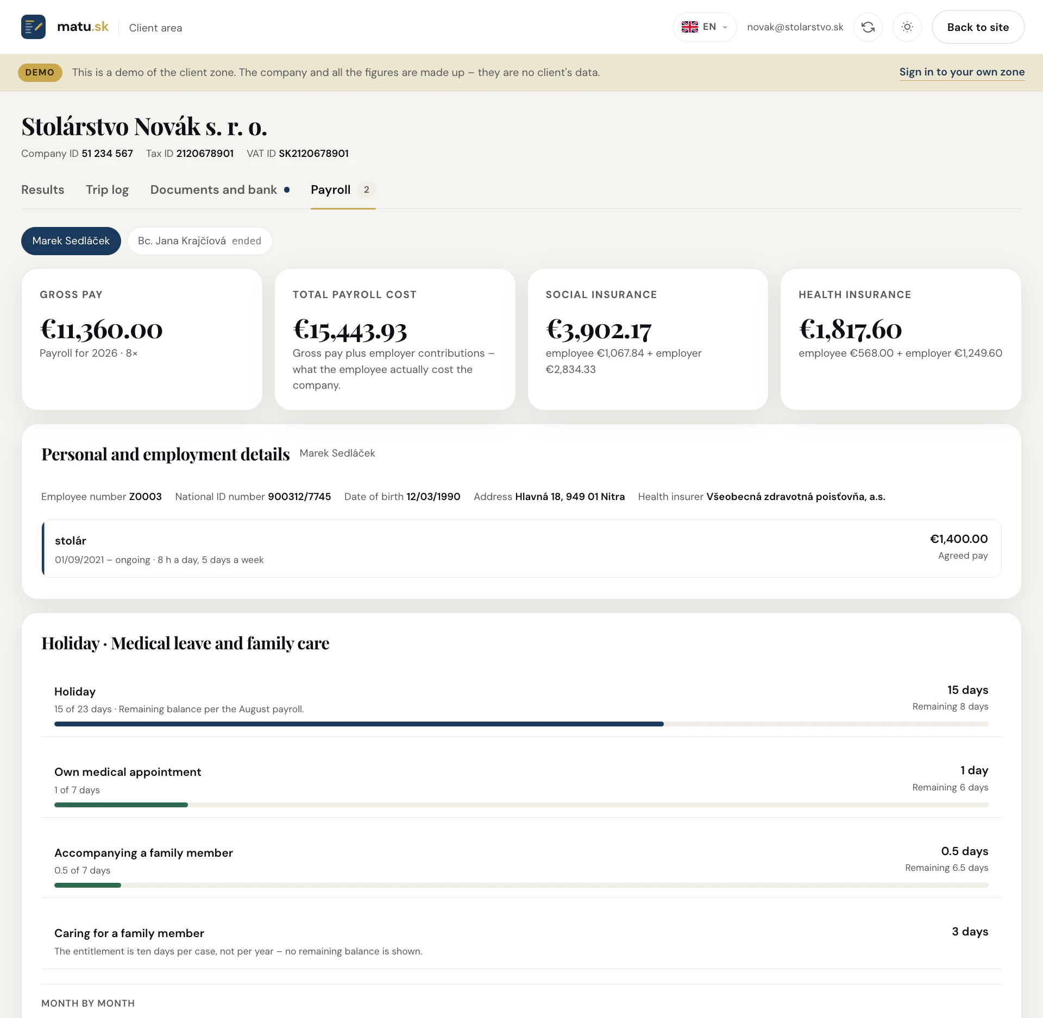Click the Back to site button

pos(978,27)
